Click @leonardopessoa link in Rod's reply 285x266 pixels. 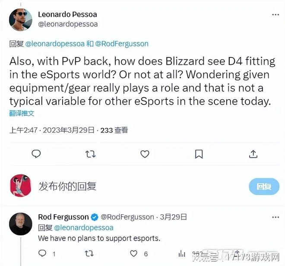[84, 228]
